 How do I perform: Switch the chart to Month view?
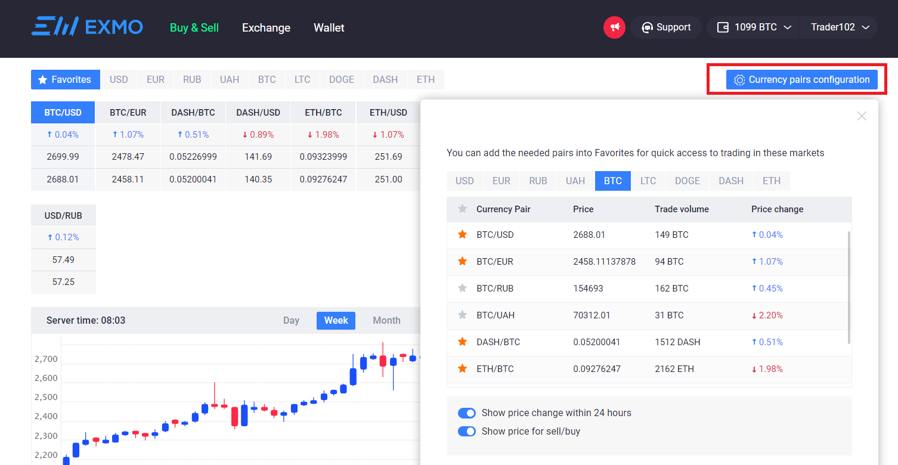click(x=386, y=320)
